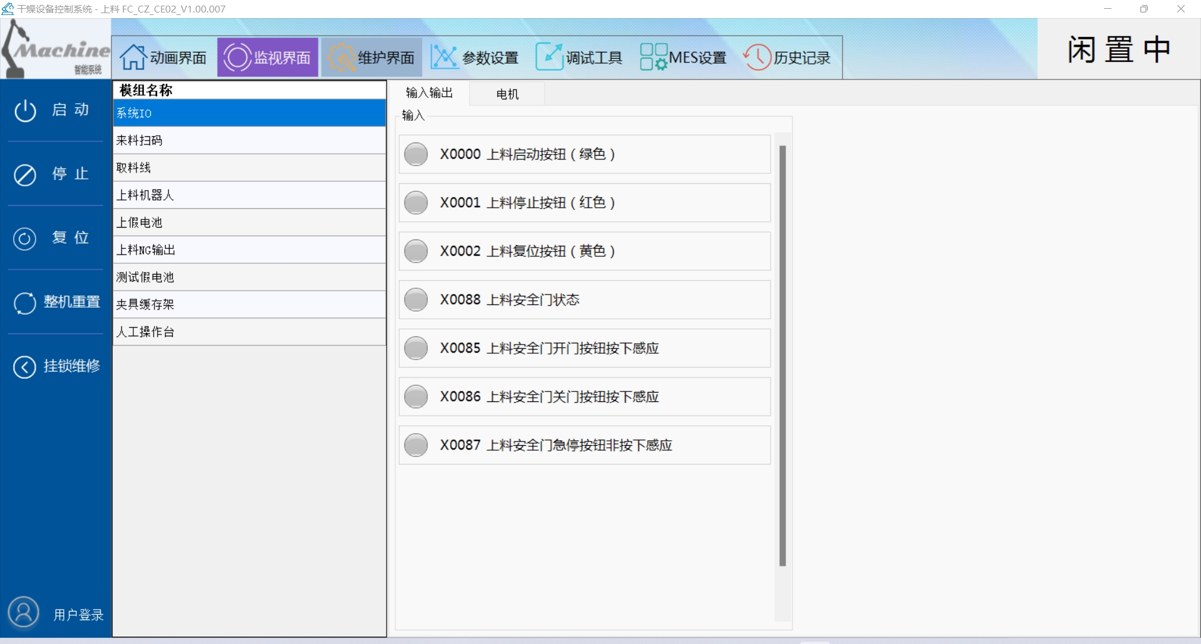Image resolution: width=1201 pixels, height=644 pixels.
Task: Click the power icon for 启动
Action: coord(25,111)
